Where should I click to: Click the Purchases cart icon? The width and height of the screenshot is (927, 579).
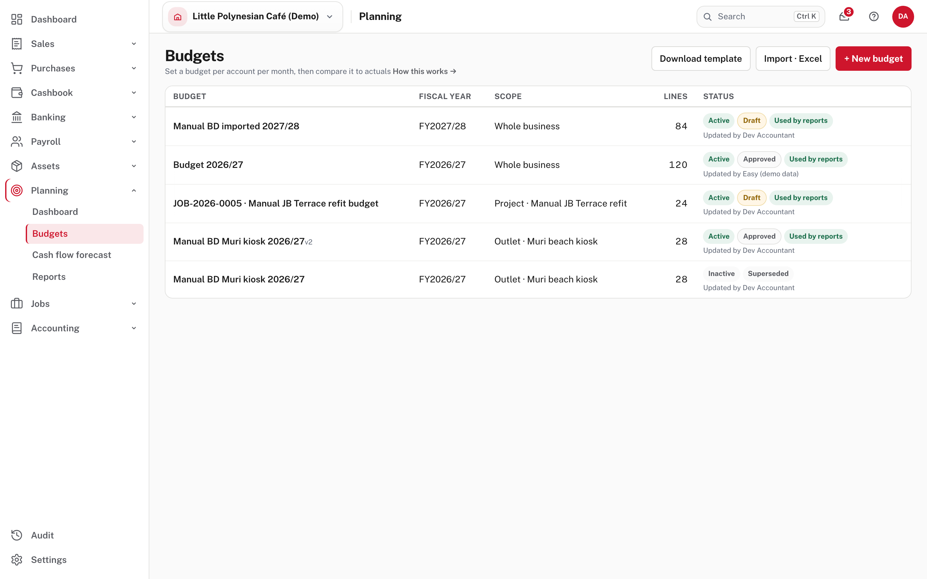(16, 68)
